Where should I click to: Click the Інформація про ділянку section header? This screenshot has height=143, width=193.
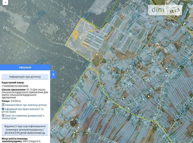click(25, 76)
